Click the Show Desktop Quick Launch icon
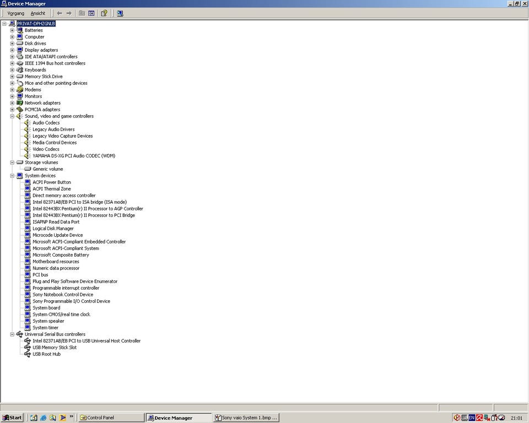Screen dimensions: 529x423 (x=34, y=417)
